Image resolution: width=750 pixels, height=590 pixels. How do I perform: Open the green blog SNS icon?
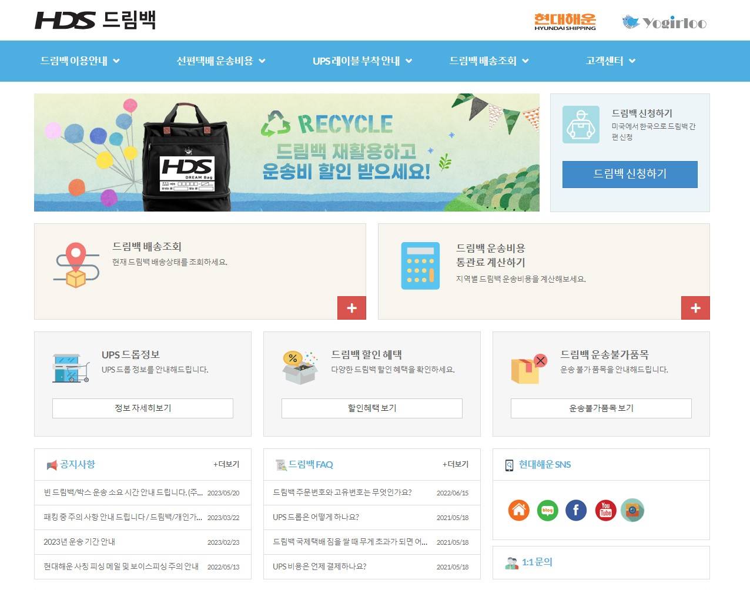pos(548,510)
